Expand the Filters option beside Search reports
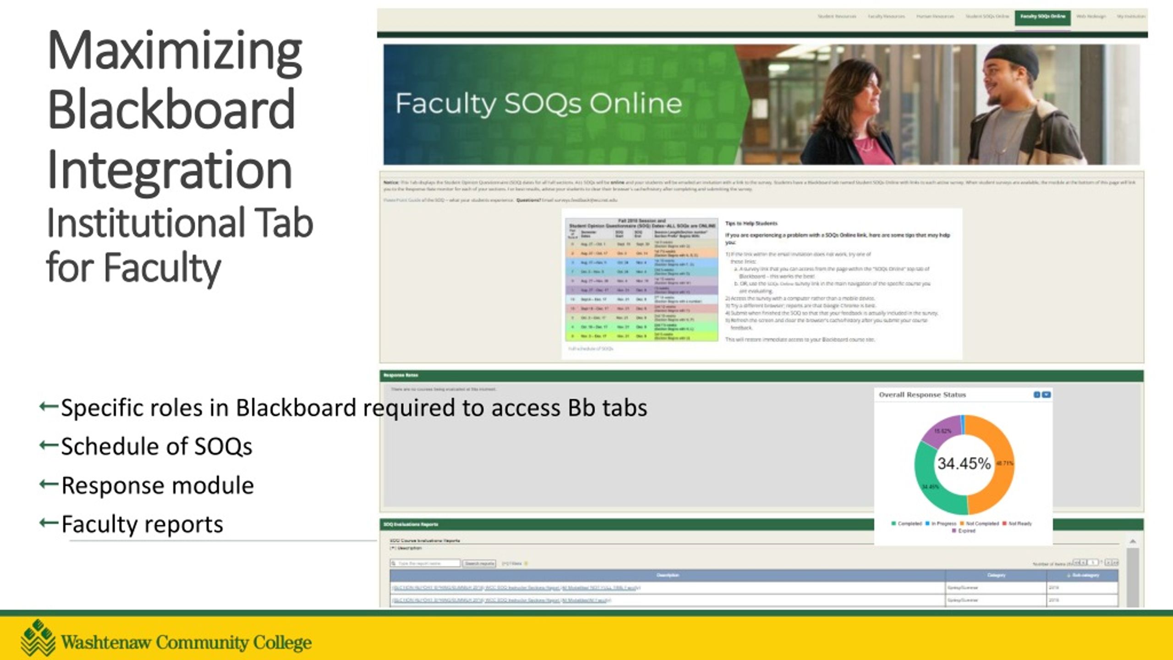Viewport: 1173px width, 660px height. (512, 563)
